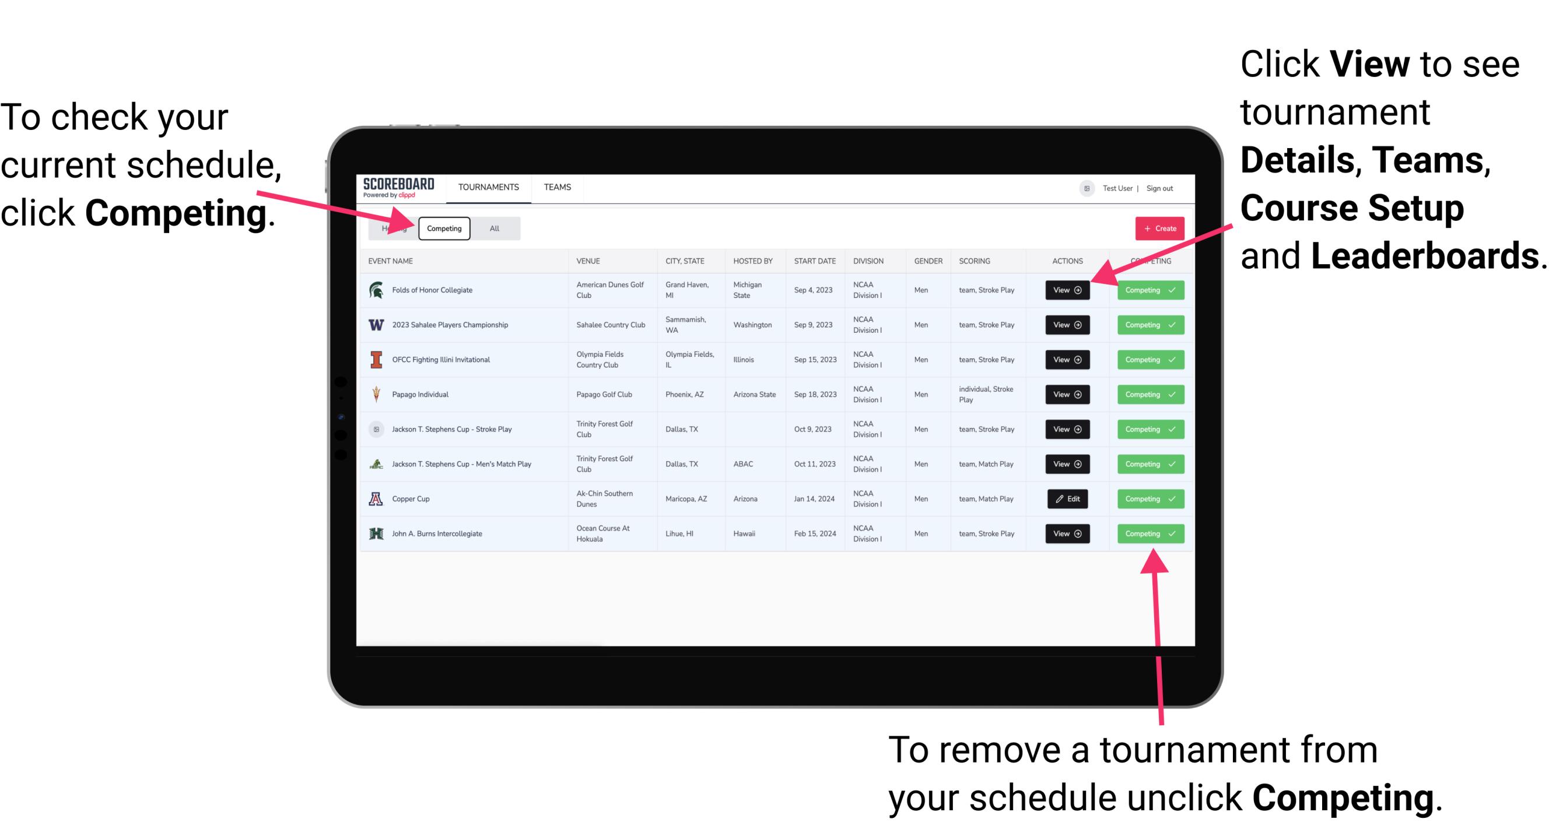Click the + Create button
This screenshot has width=1549, height=833.
click(1157, 228)
